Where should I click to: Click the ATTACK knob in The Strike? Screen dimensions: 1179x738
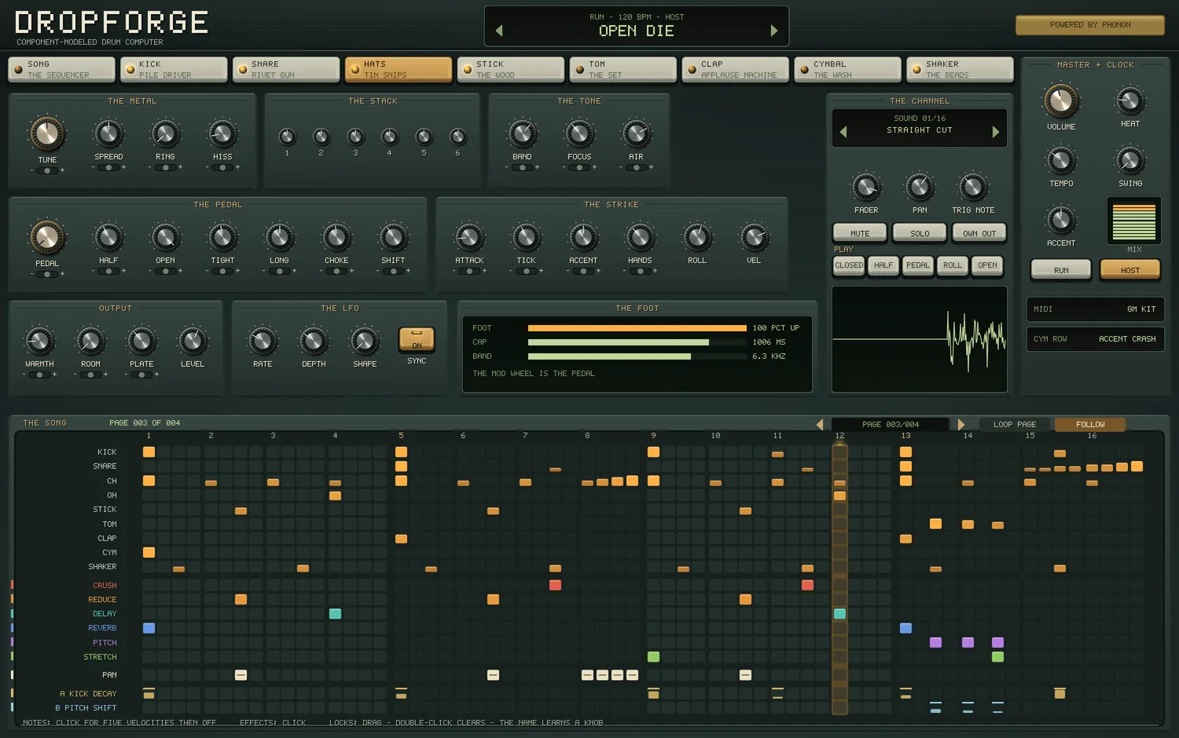pyautogui.click(x=469, y=238)
